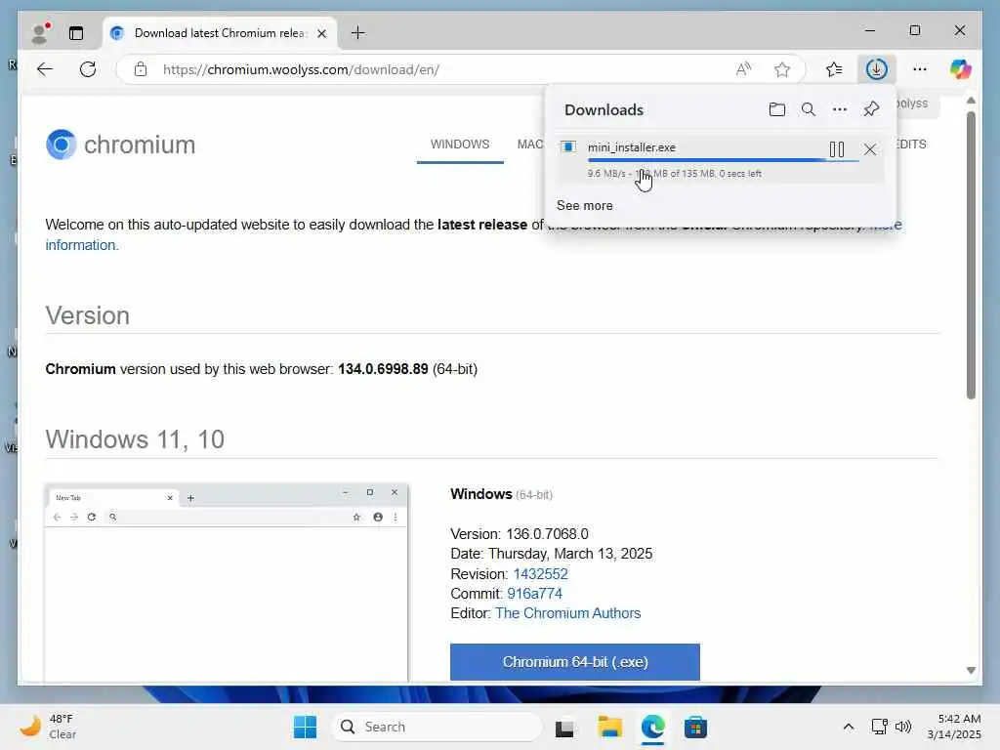Cancel the mini_installer.exe download
The width and height of the screenshot is (1000, 750).
pos(870,149)
